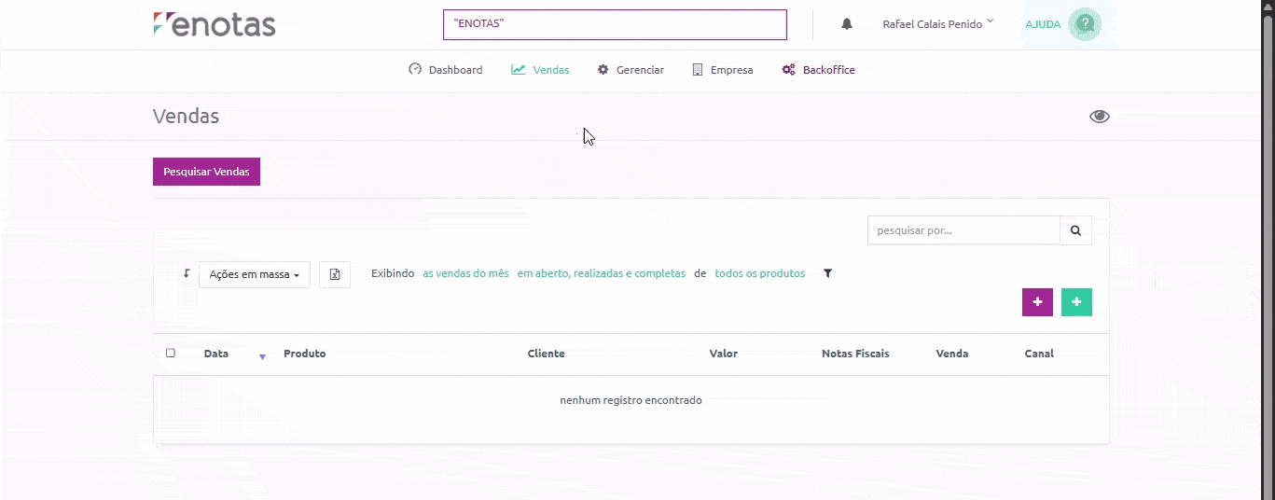Click the notifications bell icon
The height and width of the screenshot is (500, 1275).
click(847, 24)
